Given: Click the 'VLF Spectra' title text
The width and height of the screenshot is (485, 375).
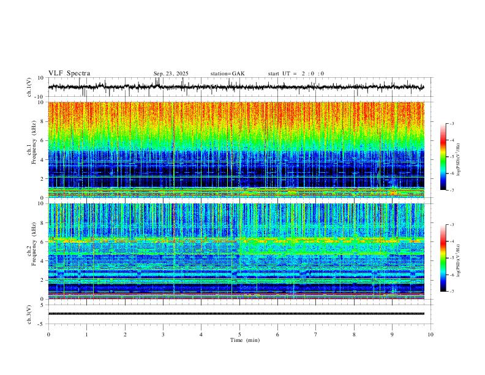Looking at the screenshot, I should 69,74.
